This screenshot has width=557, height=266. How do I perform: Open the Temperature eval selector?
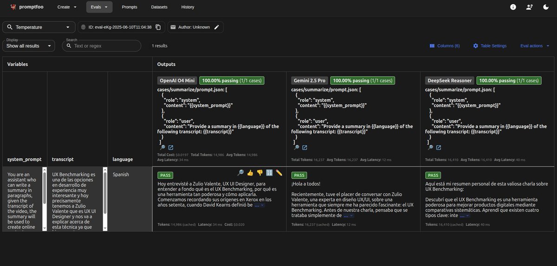coord(39,27)
